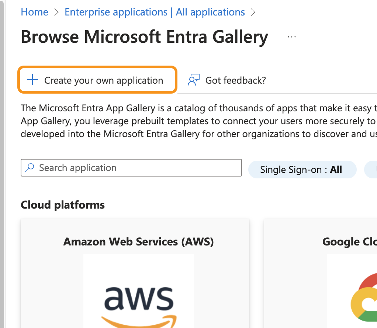Screen dimensions: 377x328
Task: Navigate to Enterprise applications | All applications
Action: (x=155, y=12)
